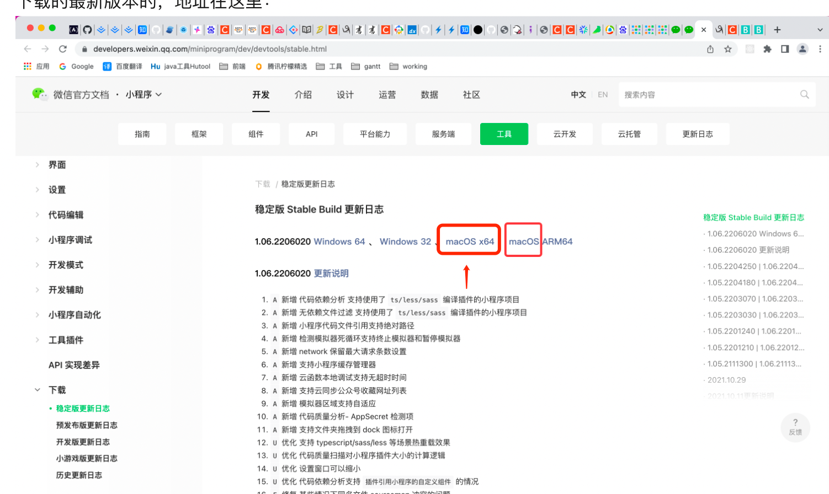Image resolution: width=829 pixels, height=494 pixels.
Task: Click the 下载 breadcrumb link
Action: coord(263,184)
